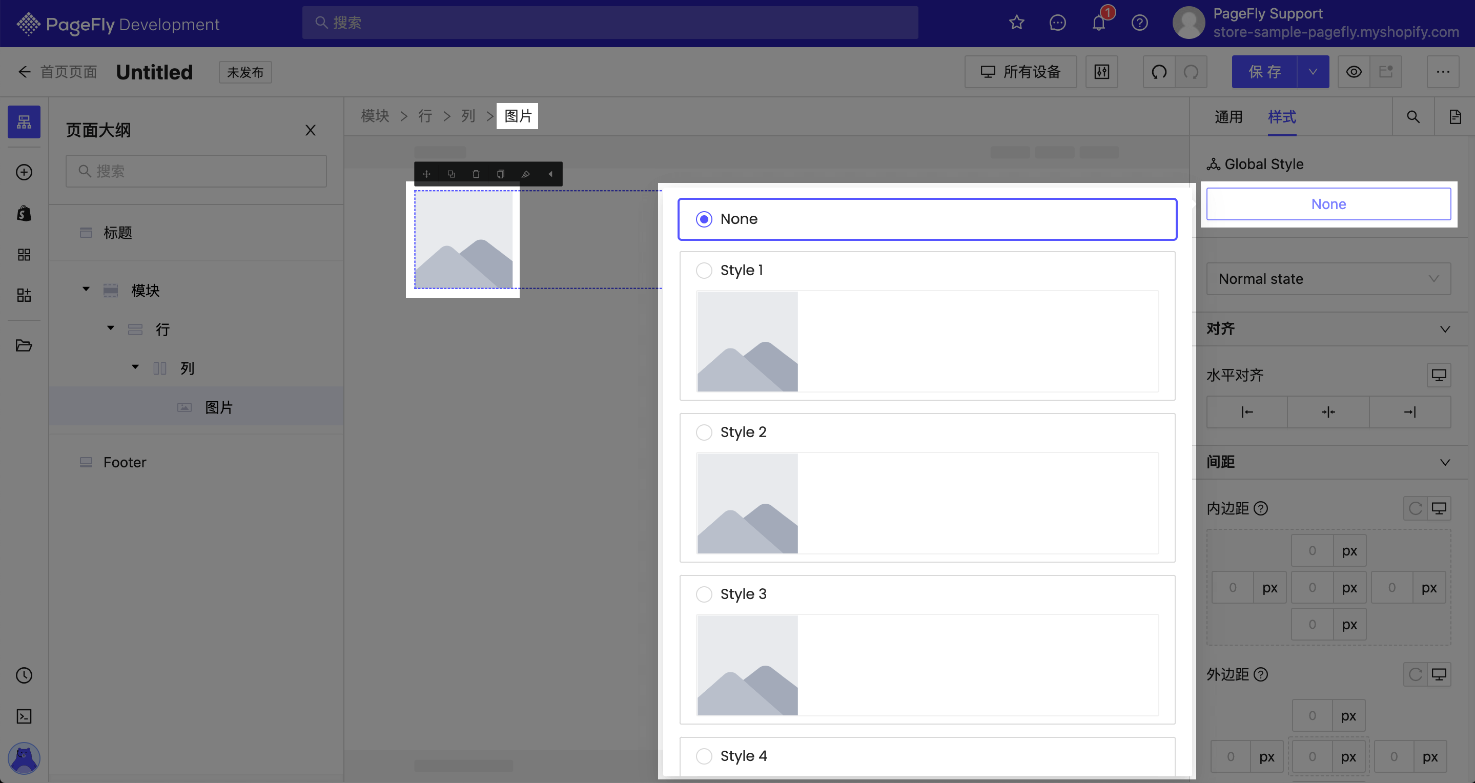Open the None global style selector
This screenshot has height=783, width=1475.
coord(1328,204)
